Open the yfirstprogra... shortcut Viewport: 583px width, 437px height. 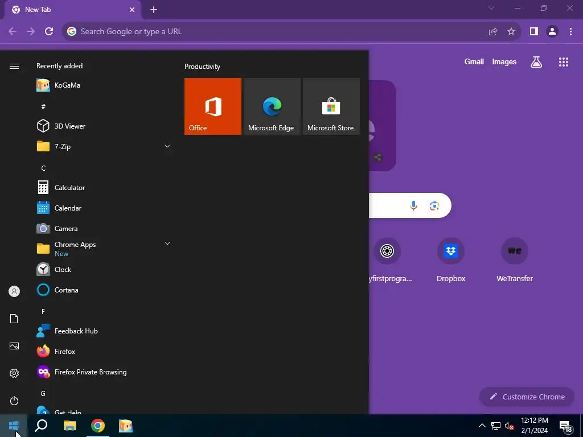[x=387, y=261]
